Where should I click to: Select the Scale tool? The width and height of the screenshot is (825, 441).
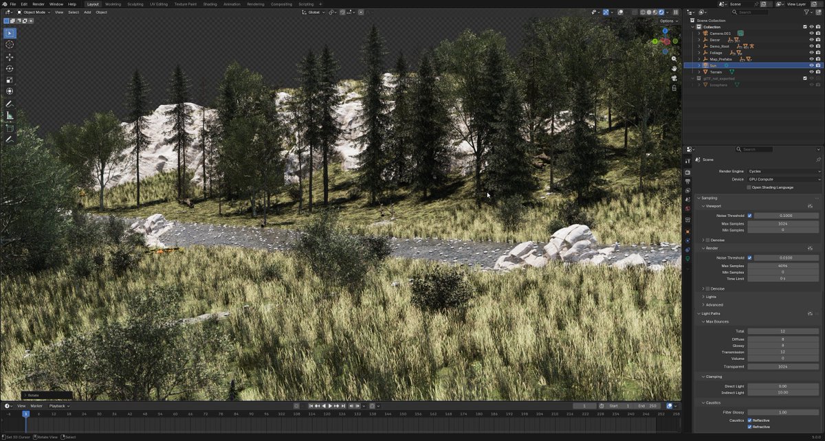[x=10, y=80]
